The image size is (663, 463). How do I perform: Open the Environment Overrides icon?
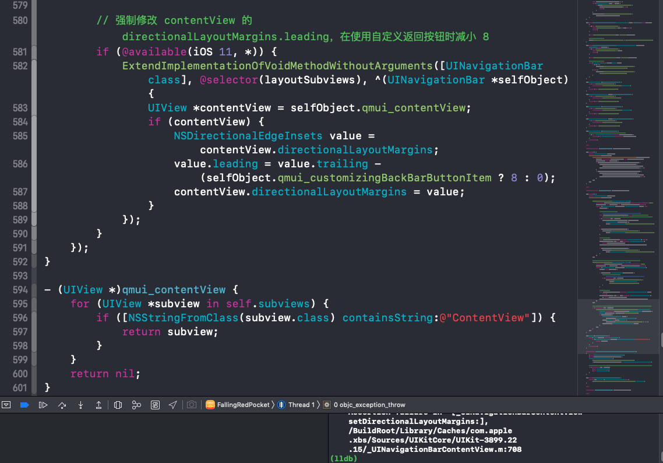(x=155, y=405)
